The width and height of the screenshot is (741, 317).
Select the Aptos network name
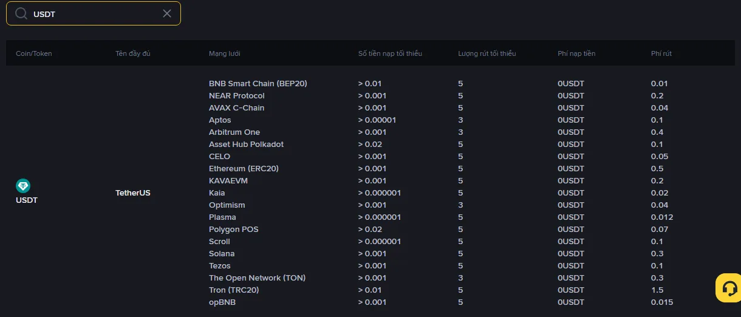(220, 120)
